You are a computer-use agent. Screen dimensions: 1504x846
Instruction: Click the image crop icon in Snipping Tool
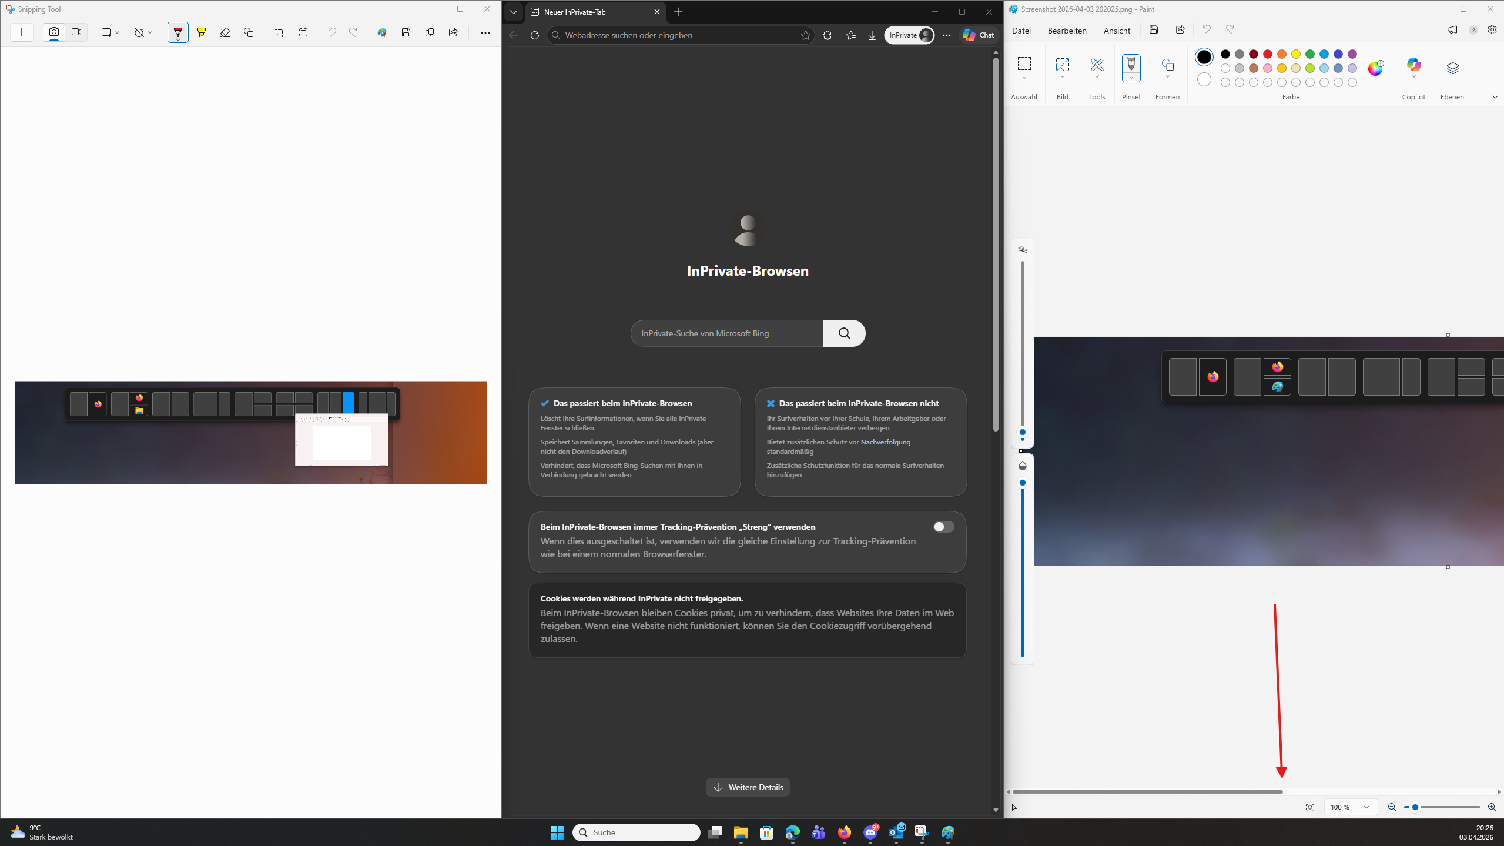point(280,33)
